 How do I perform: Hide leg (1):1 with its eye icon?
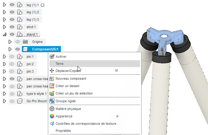[12, 5]
